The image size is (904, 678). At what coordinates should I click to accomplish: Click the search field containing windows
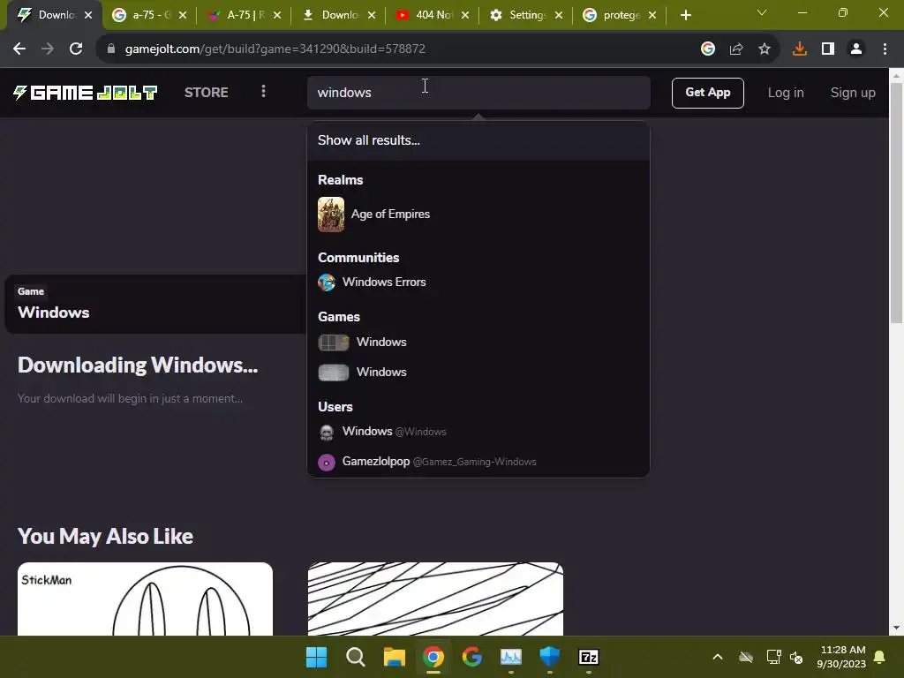click(478, 93)
